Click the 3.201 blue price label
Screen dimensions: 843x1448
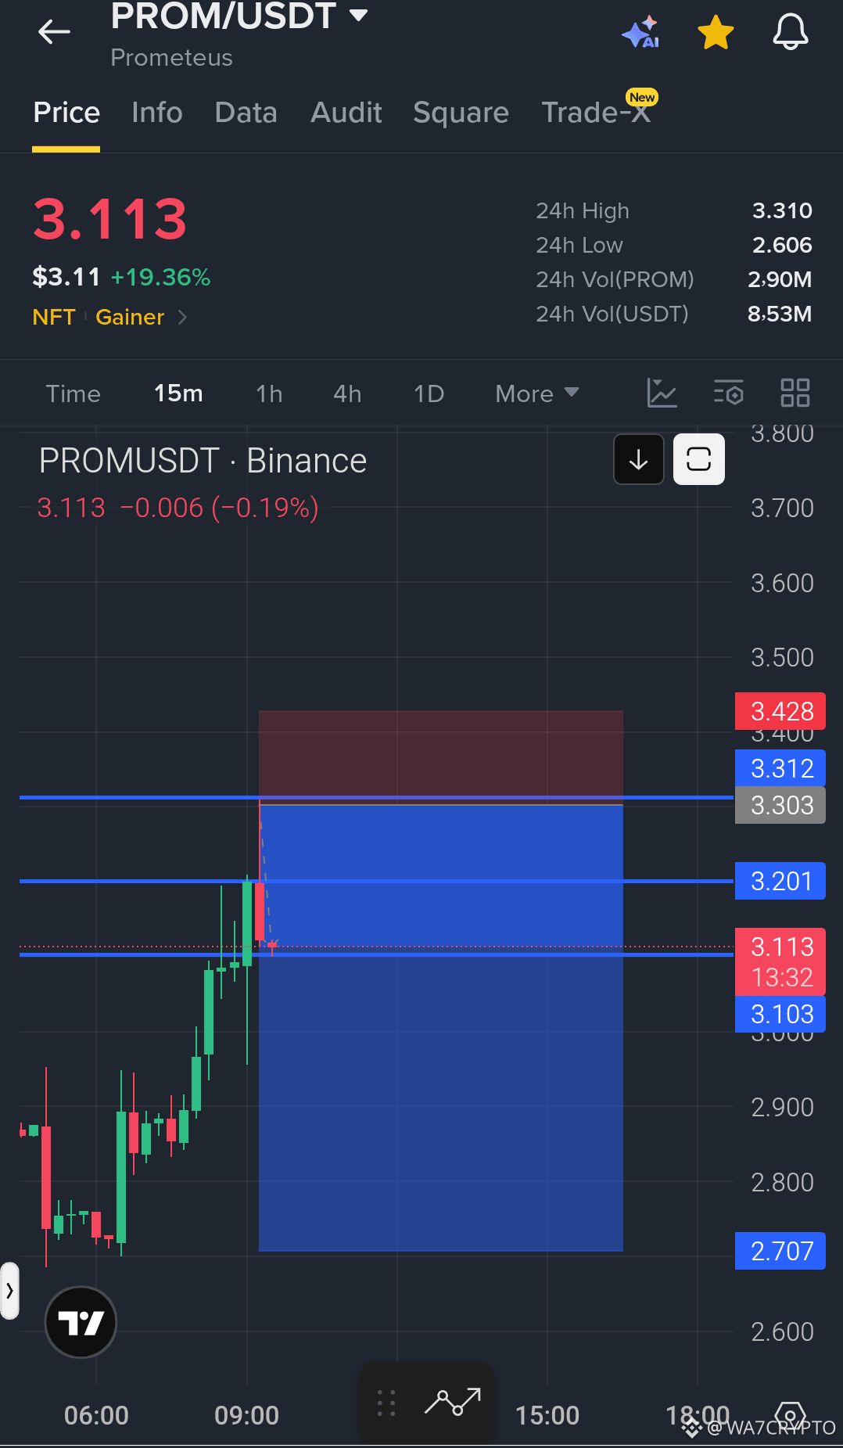[780, 881]
